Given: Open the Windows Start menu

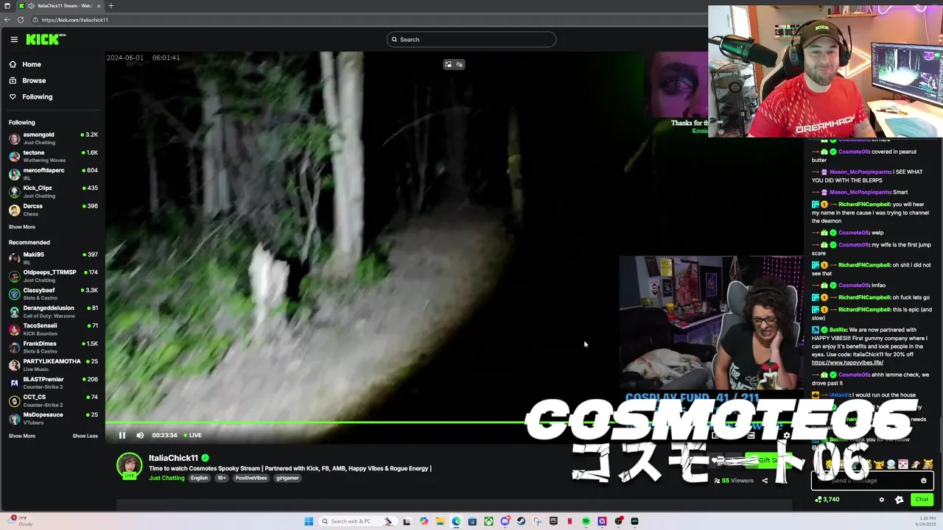Looking at the screenshot, I should point(309,521).
